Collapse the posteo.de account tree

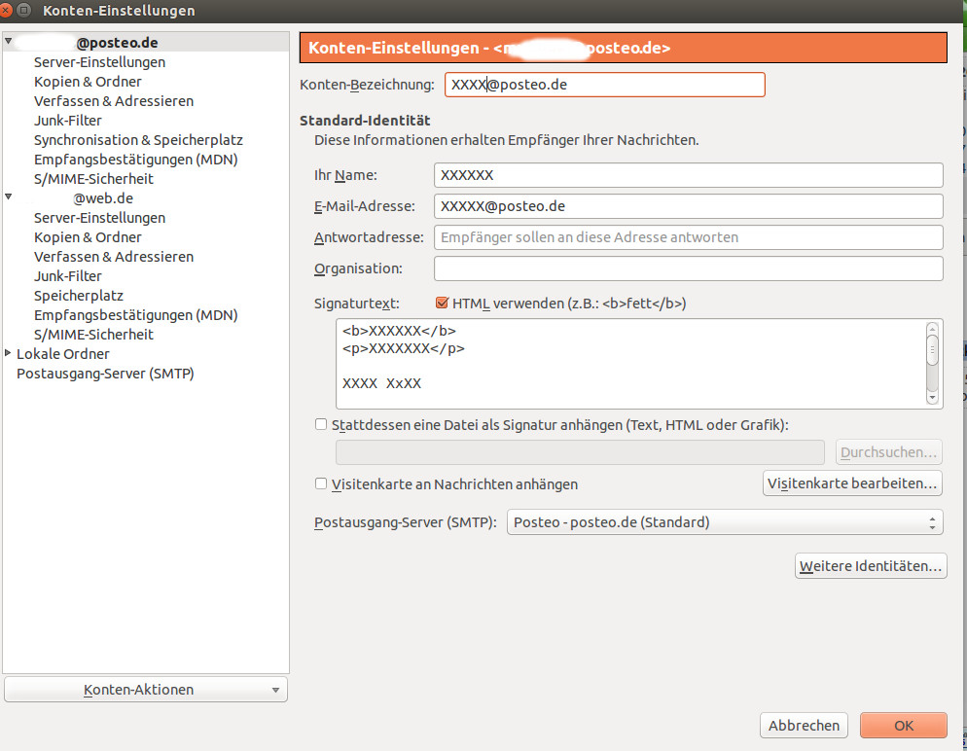click(x=8, y=42)
